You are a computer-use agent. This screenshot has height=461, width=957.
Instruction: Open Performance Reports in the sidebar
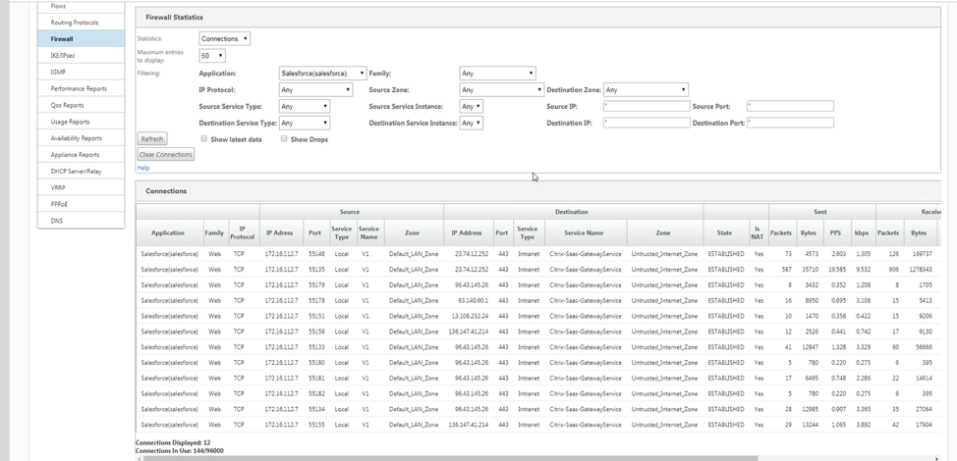point(81,88)
